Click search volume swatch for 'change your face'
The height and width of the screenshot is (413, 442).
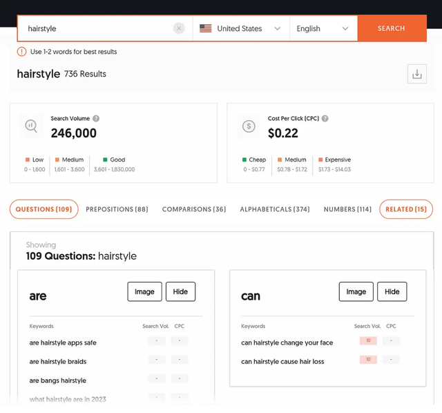[368, 341]
